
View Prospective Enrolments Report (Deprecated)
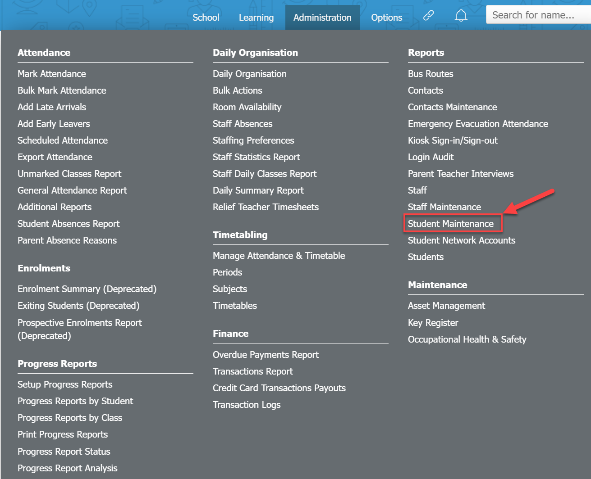coord(80,323)
